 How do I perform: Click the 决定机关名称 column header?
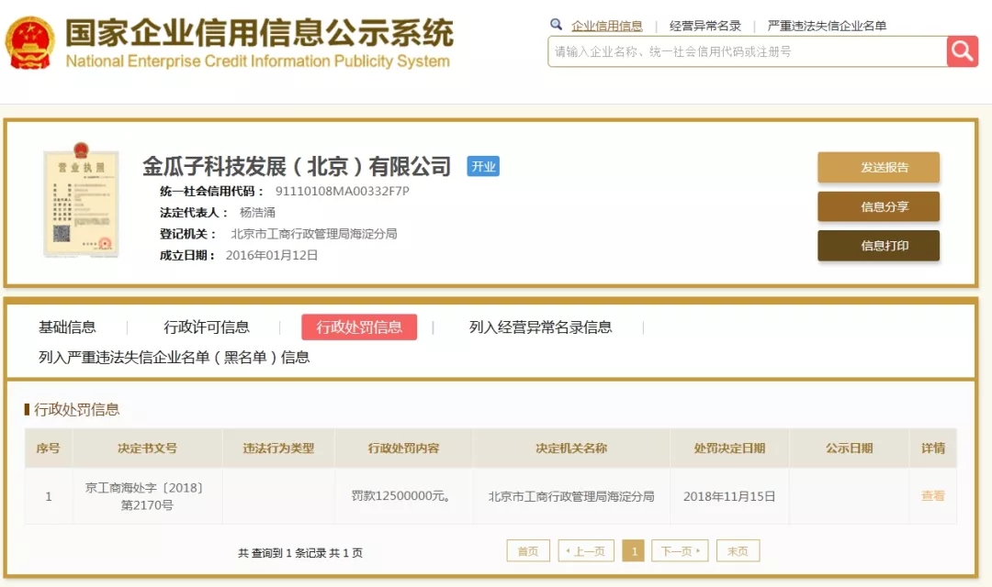coord(571,448)
